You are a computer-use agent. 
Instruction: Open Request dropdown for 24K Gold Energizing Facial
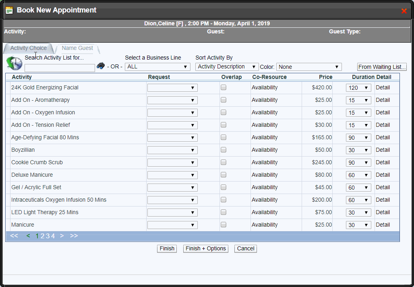click(172, 88)
